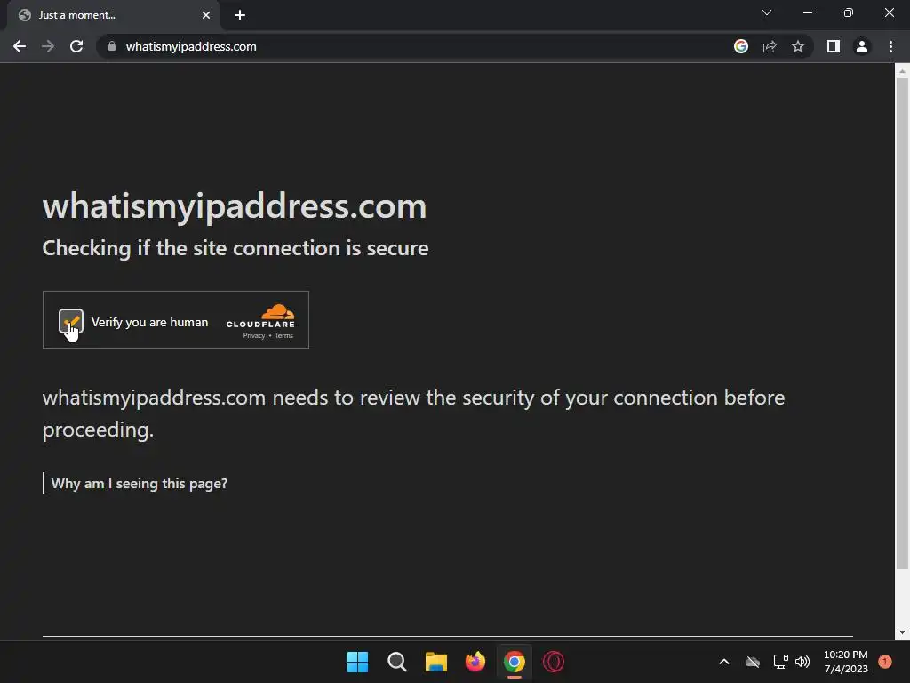The height and width of the screenshot is (683, 910).
Task: Open the Chrome profile menu
Action: [862, 46]
